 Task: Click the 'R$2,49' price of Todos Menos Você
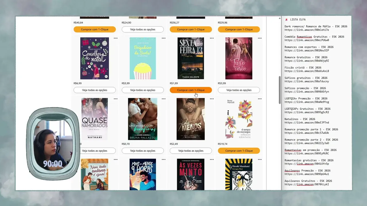174,144
